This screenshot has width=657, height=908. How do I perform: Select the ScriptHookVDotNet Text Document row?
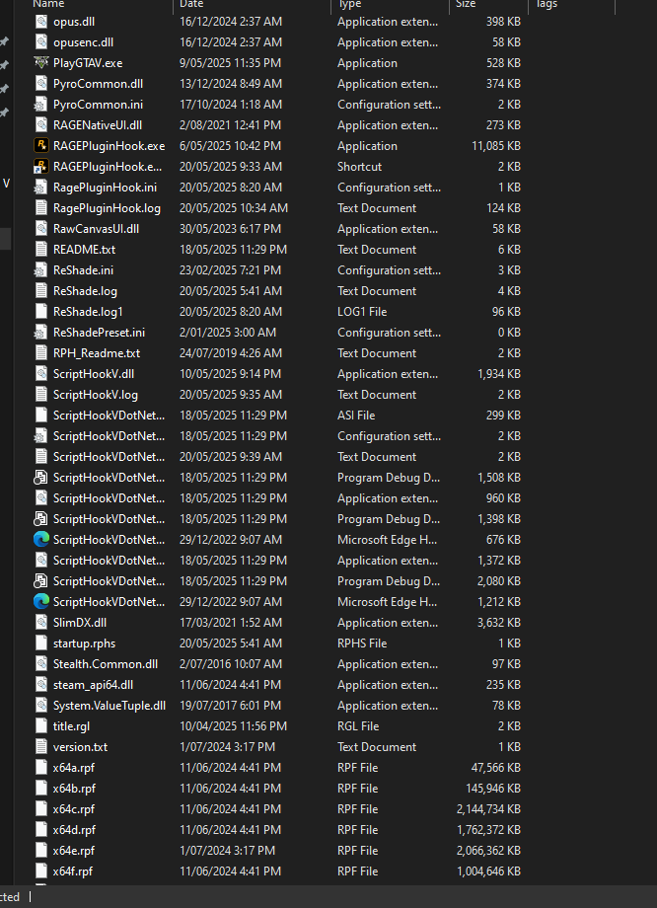278,457
